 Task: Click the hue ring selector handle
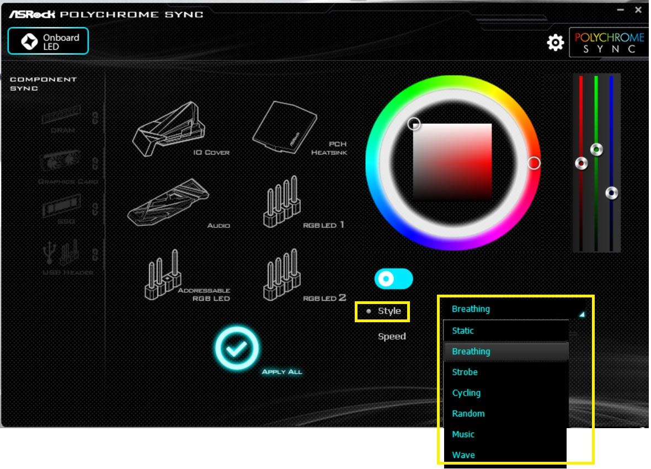pos(534,163)
